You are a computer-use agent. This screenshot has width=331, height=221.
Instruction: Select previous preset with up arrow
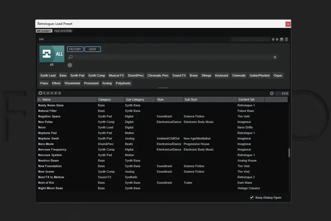273,39
